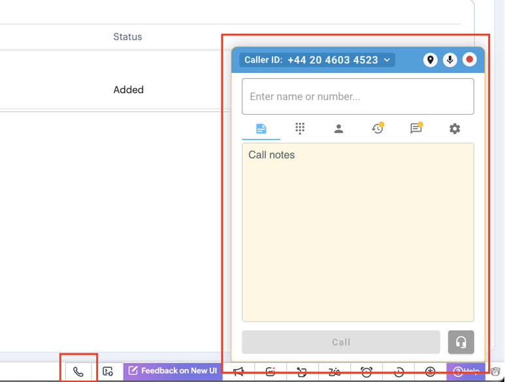This screenshot has width=505, height=382.
Task: Switch to the call notes tab
Action: tap(261, 129)
